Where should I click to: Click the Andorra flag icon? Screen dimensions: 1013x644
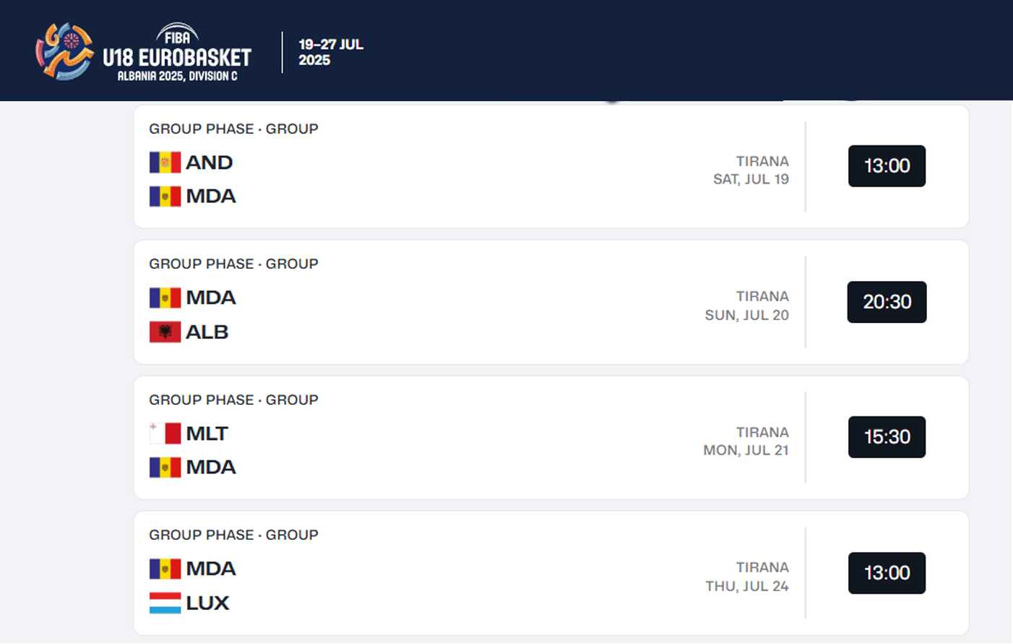point(165,163)
